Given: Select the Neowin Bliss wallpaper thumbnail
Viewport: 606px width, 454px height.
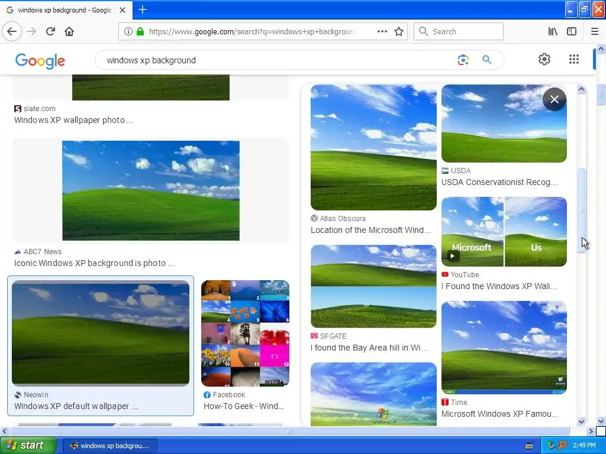Looking at the screenshot, I should pos(101,333).
